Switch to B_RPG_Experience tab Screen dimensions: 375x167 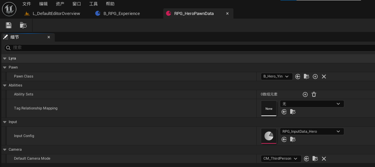[x=118, y=14]
